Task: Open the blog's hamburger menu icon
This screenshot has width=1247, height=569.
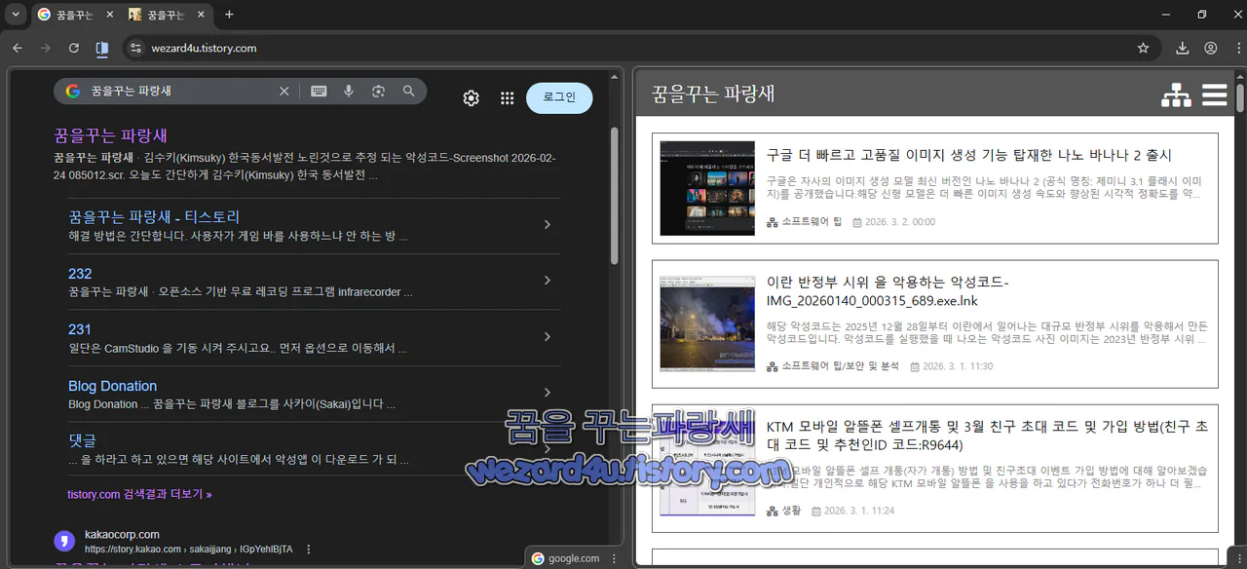Action: click(1214, 95)
